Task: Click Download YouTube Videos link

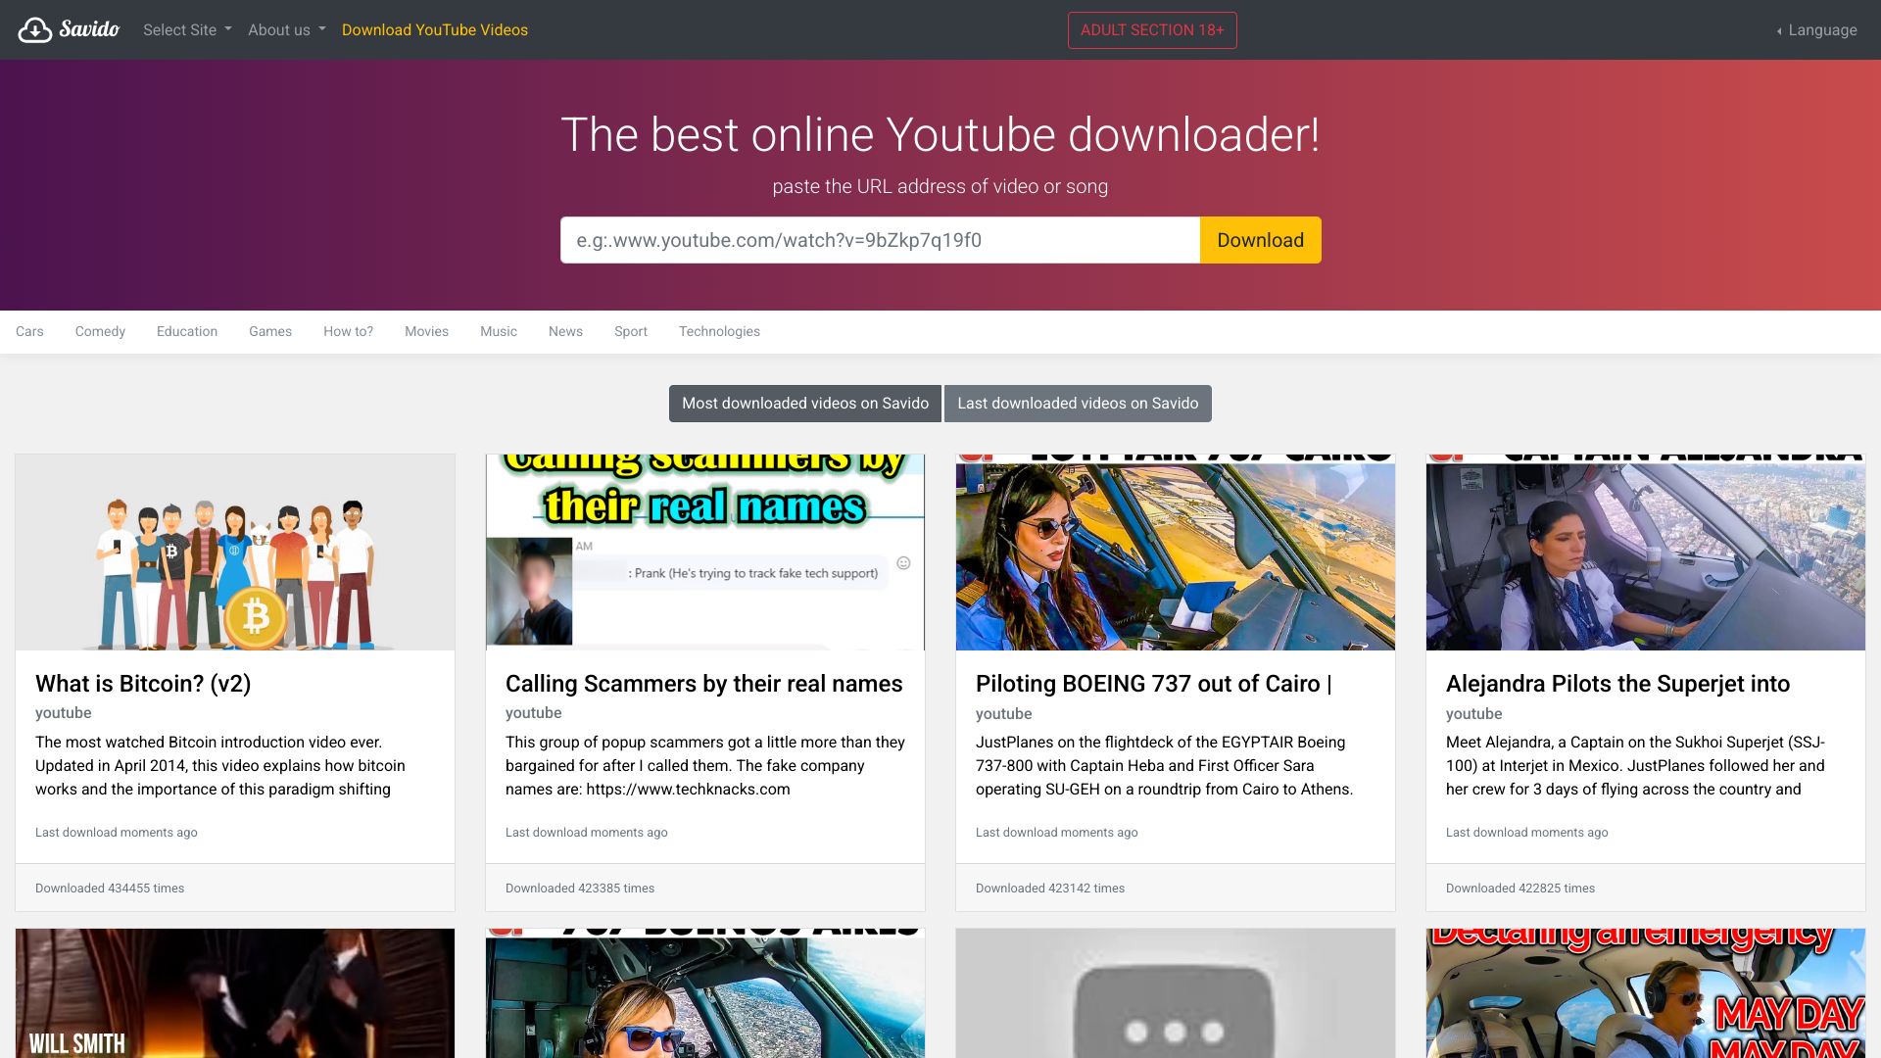Action: (x=434, y=29)
